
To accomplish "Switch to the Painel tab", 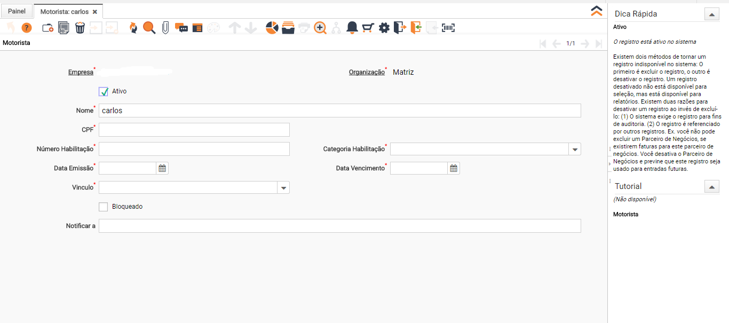I will tap(17, 11).
